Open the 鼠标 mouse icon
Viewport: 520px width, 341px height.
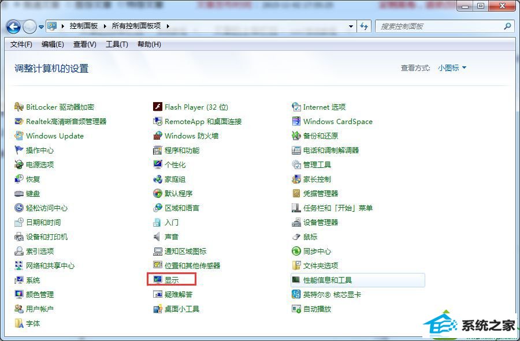(x=296, y=237)
